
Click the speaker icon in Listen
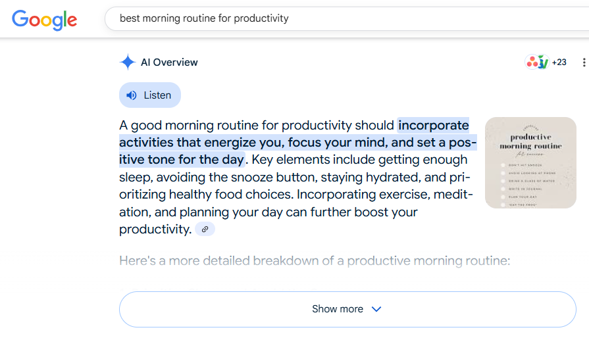(x=132, y=95)
